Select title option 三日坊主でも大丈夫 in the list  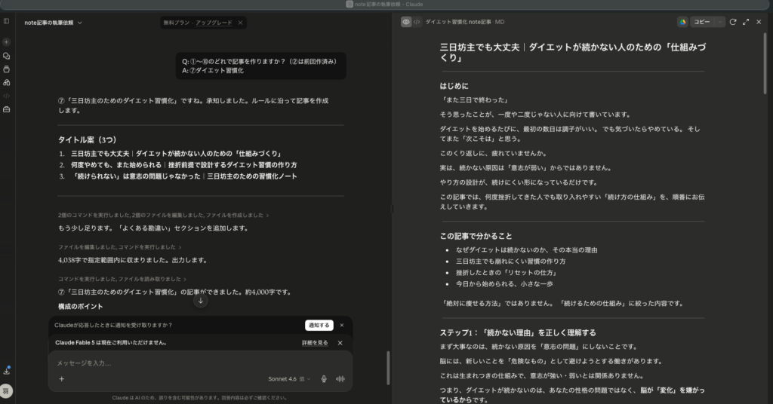point(176,154)
